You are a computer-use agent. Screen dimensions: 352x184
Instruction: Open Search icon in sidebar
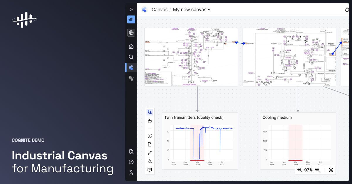[131, 57]
